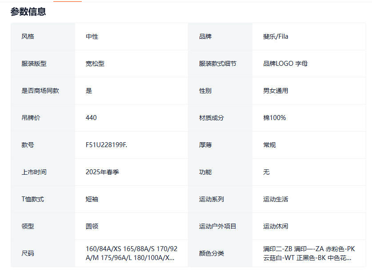
Task: Click the brand value 斐乐/Fila
Action: [276, 36]
